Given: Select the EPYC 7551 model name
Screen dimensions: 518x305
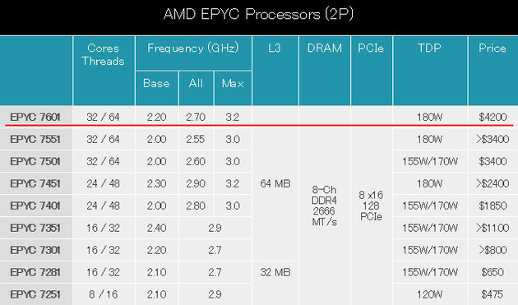Looking at the screenshot, I should [x=35, y=139].
